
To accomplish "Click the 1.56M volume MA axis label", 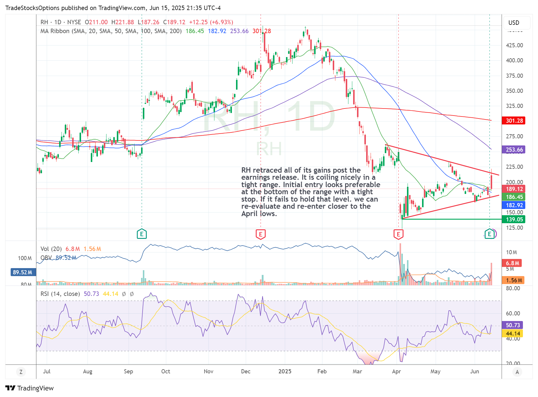I will point(513,280).
